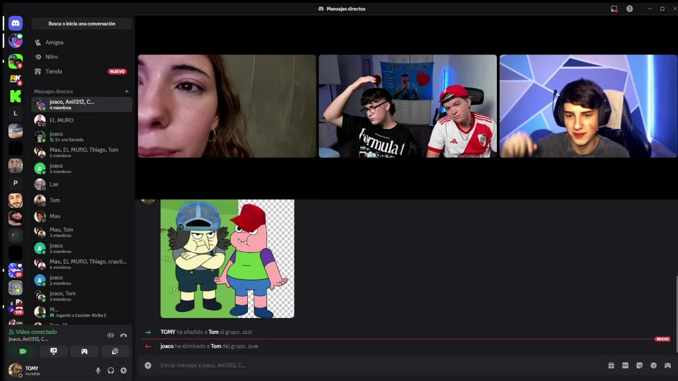The image size is (678, 381).
Task: Start an activity with gamepad button
Action: (84, 351)
